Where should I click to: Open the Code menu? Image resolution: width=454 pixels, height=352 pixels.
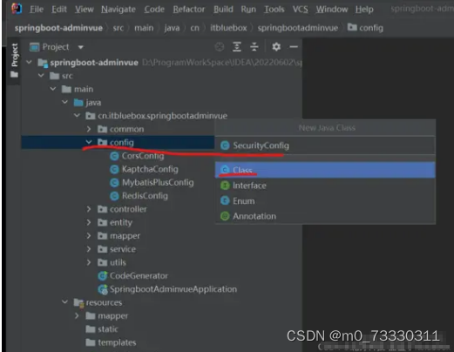point(154,10)
